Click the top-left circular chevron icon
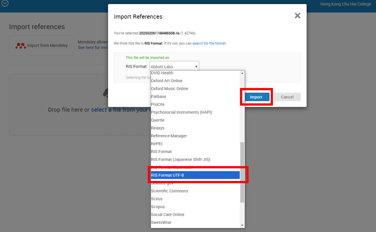The height and width of the screenshot is (232, 376). (5, 4)
